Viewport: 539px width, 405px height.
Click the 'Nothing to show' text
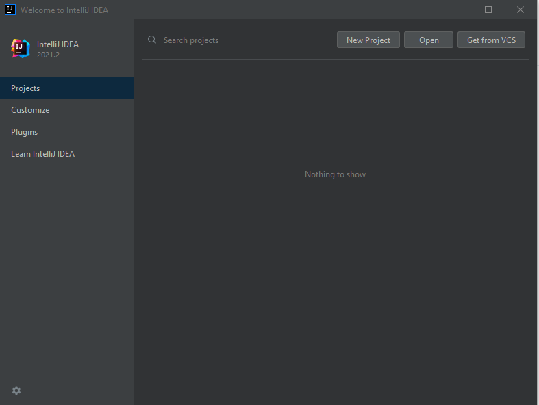pos(335,174)
